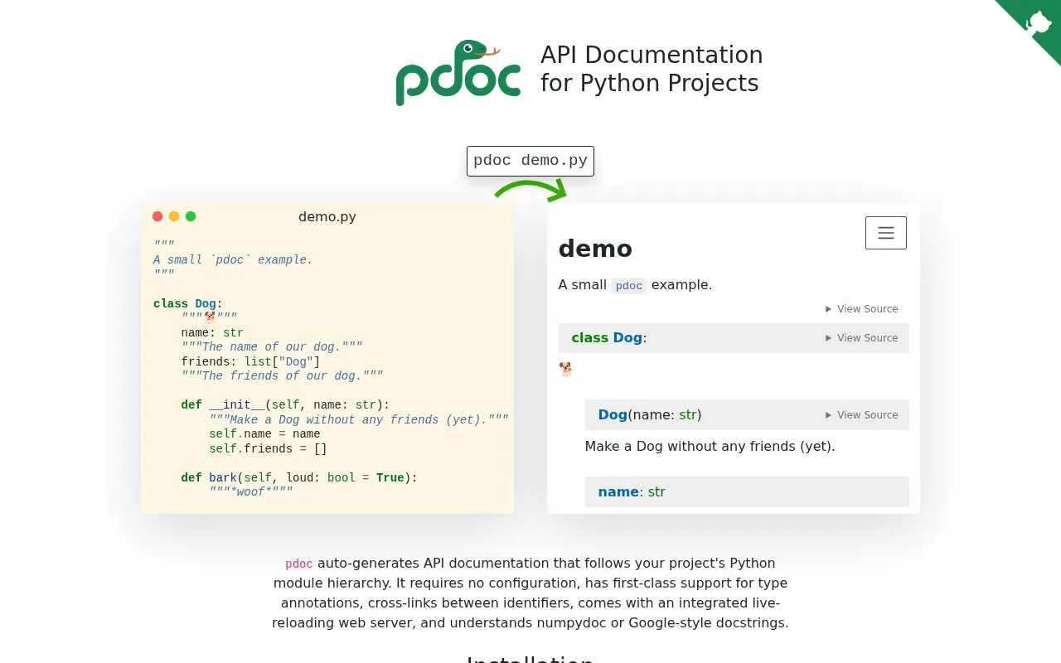Image resolution: width=1061 pixels, height=663 pixels.
Task: Click the 'demo' heading in docs panel
Action: (595, 249)
